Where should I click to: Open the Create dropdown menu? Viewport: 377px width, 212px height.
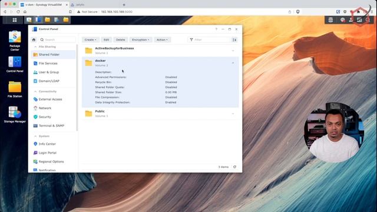(x=90, y=39)
